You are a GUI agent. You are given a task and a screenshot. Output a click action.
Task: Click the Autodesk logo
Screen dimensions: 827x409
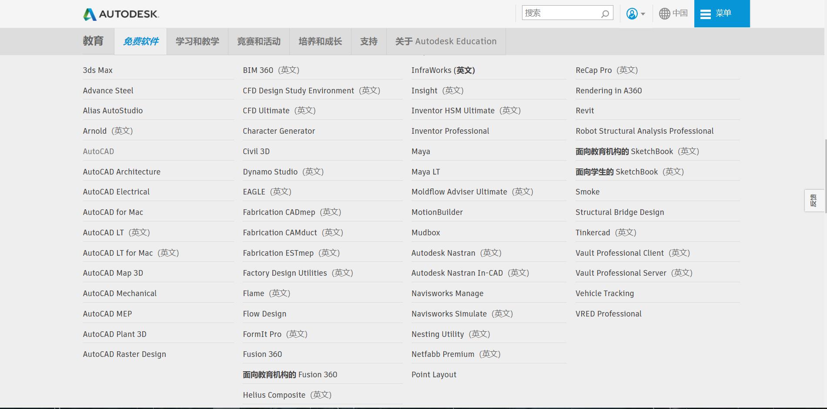click(121, 13)
